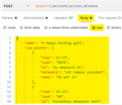This screenshot has width=122, height=105.
Task: Click the "DATA" type value
Action: coord(62,63)
